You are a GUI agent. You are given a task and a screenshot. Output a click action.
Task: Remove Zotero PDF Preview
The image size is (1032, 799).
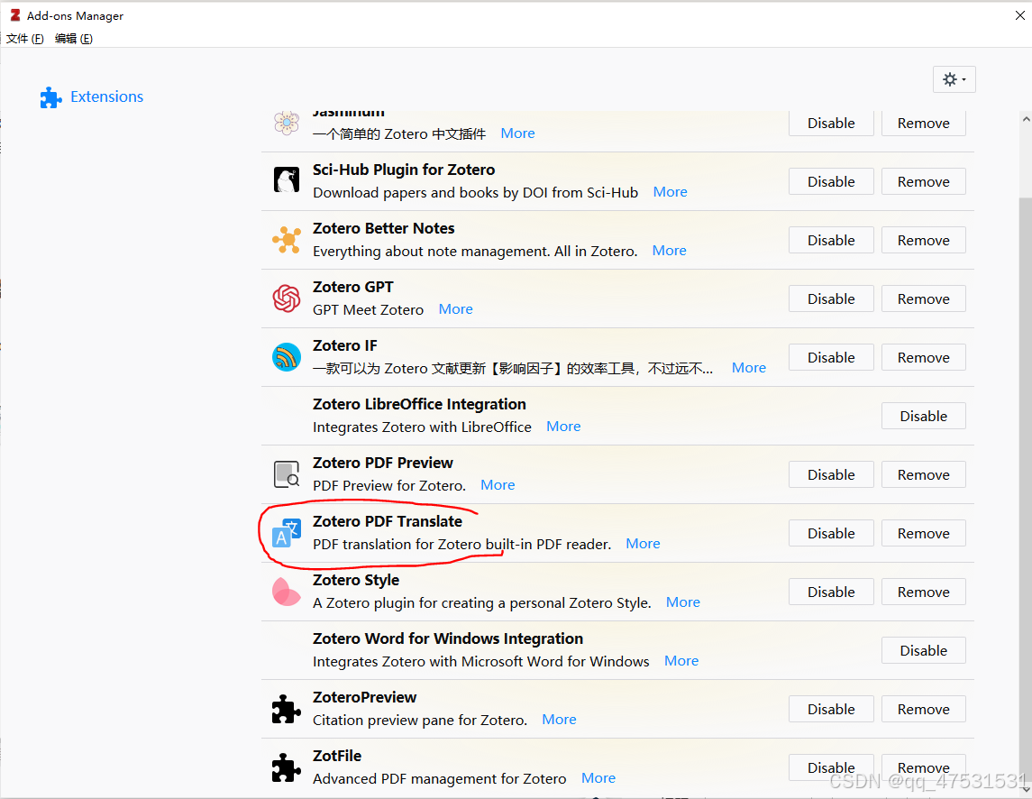point(924,475)
